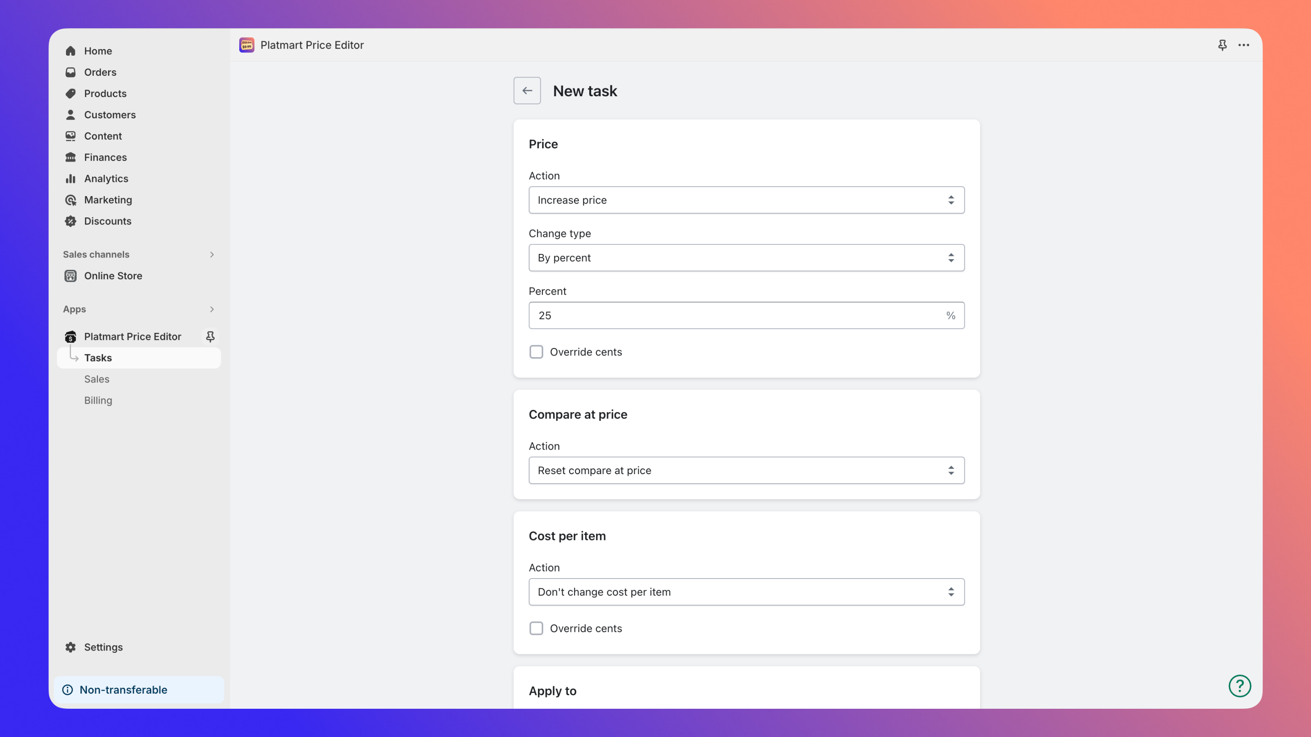Enable Override cents in the Price section
The image size is (1311, 737).
click(536, 351)
